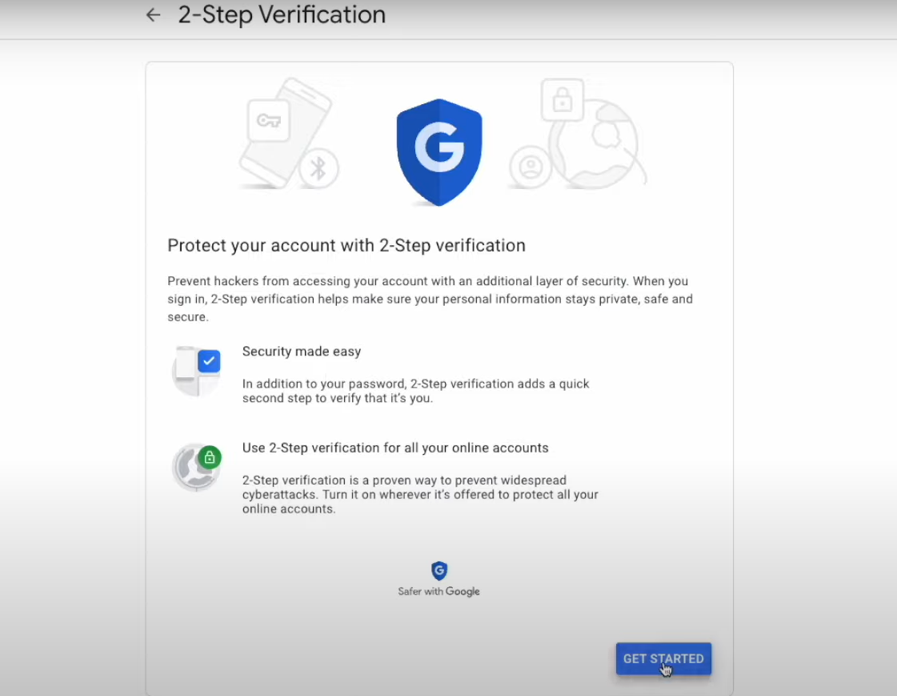Viewport: 897px width, 696px height.
Task: Click the globe illustration at top right
Action: coord(595,144)
